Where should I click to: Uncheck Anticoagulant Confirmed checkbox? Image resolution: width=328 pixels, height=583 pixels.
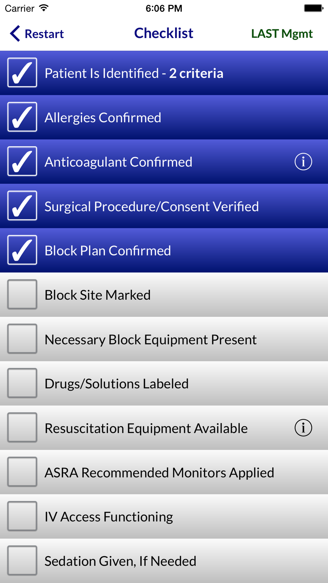coord(22,161)
